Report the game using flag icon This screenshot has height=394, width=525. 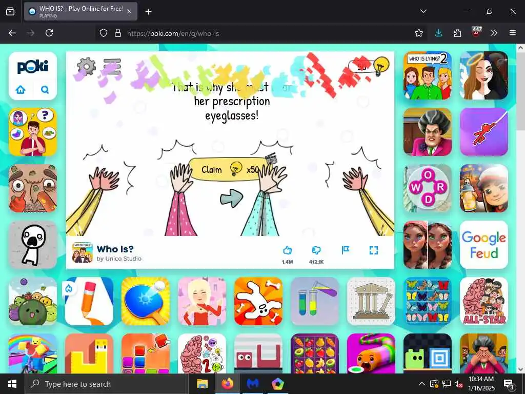coord(345,250)
